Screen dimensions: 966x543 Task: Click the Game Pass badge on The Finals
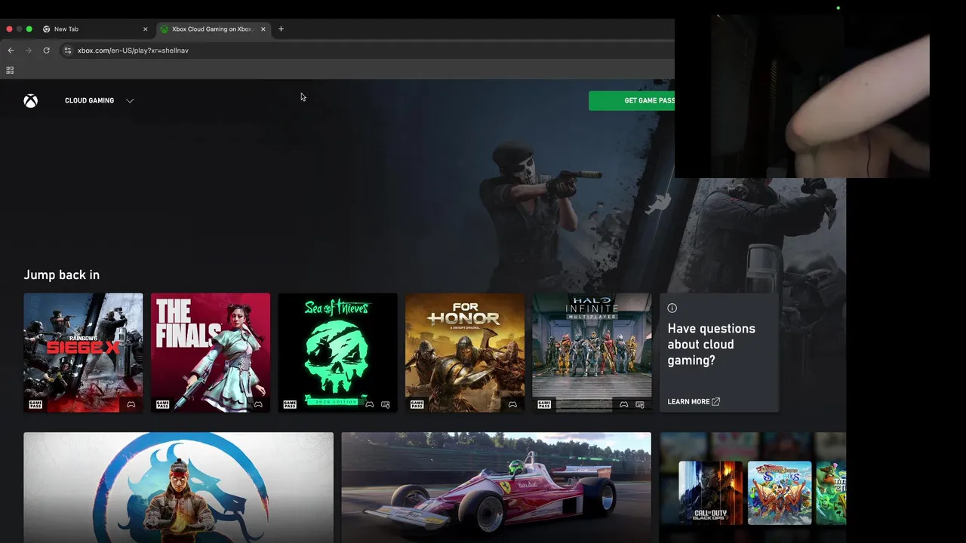[163, 404]
